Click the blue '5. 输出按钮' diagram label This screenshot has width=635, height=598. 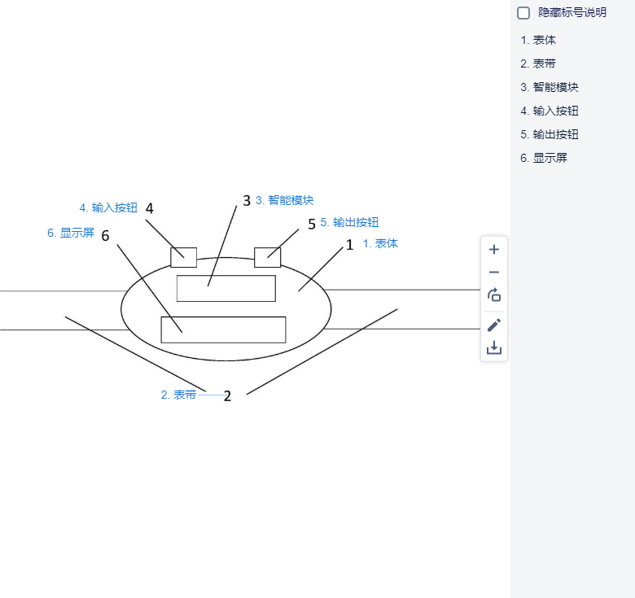pos(349,222)
